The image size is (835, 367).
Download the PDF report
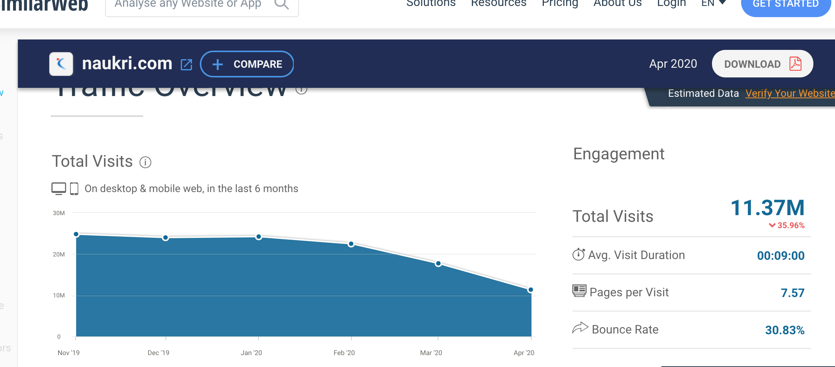point(762,64)
